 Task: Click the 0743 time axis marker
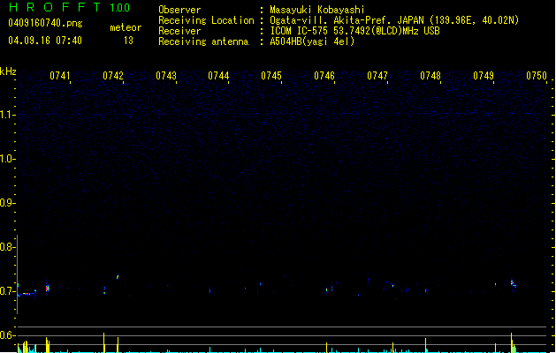point(166,76)
